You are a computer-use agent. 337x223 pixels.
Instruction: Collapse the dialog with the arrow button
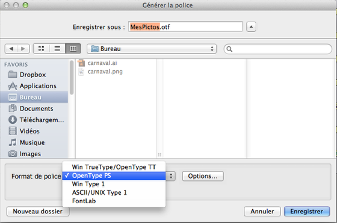pyautogui.click(x=251, y=27)
